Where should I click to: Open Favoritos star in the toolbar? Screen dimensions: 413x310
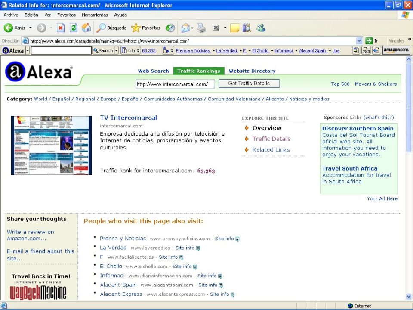pos(145,28)
